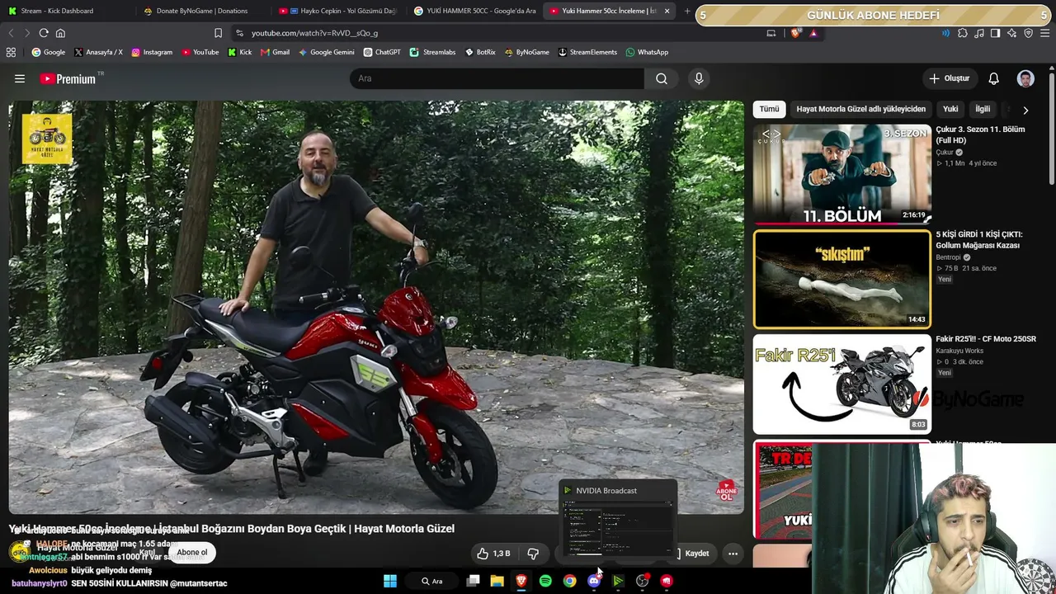This screenshot has height=594, width=1056.
Task: Open Discord from the taskbar
Action: pyautogui.click(x=594, y=581)
